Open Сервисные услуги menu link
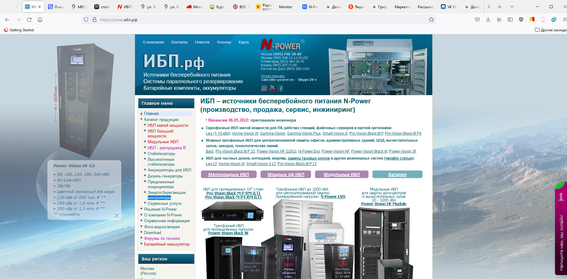This screenshot has height=279, width=567. [x=164, y=204]
